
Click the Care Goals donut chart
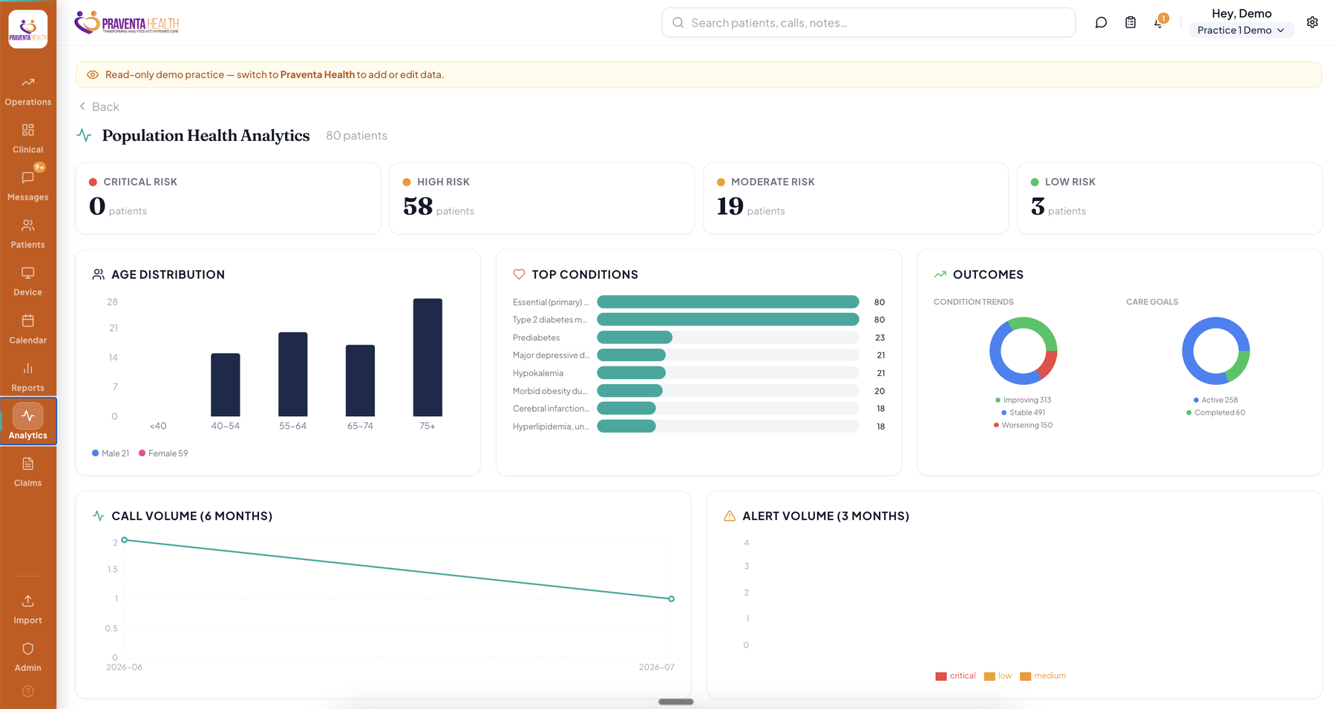point(1216,351)
